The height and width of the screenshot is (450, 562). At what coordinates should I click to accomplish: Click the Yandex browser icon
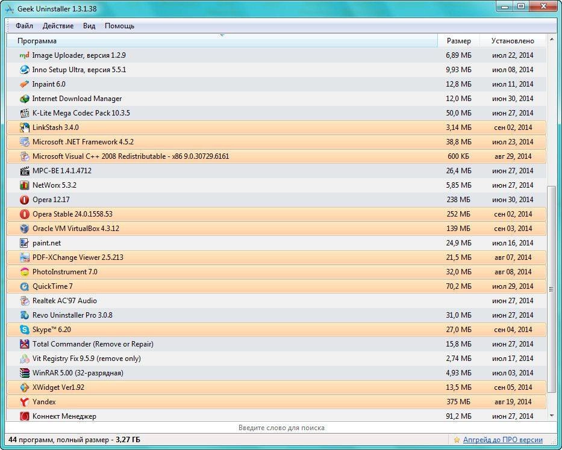pyautogui.click(x=24, y=402)
